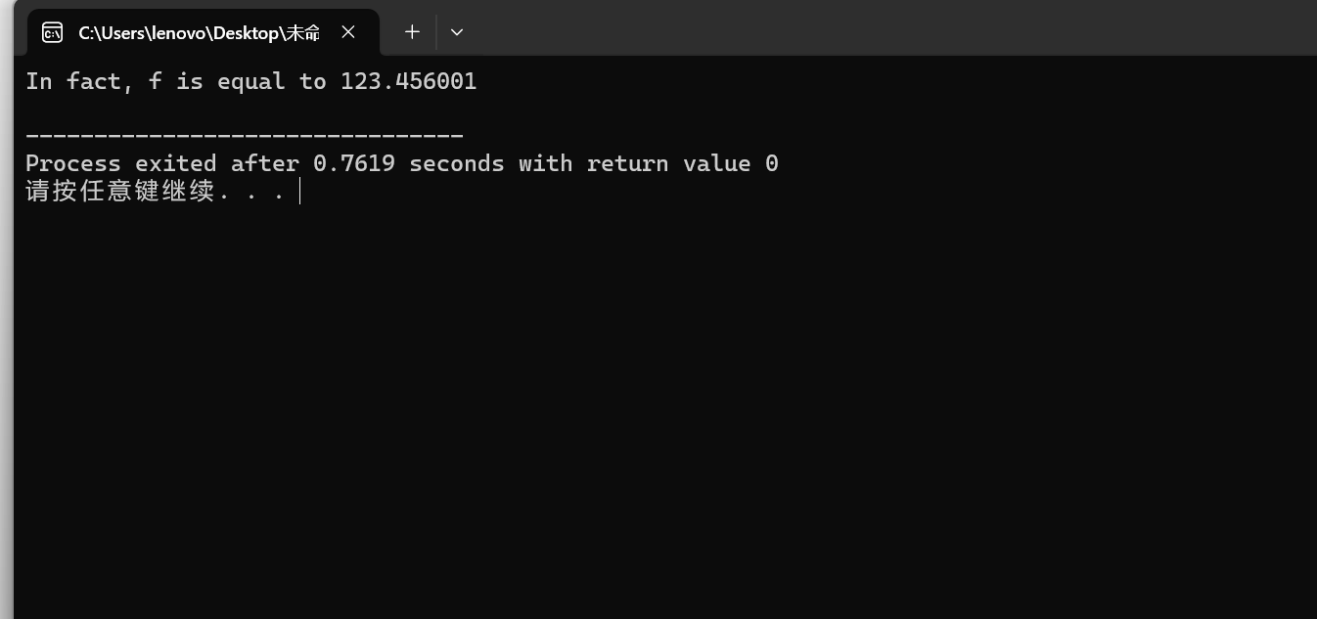Image resolution: width=1317 pixels, height=619 pixels.
Task: Click the blinking text cursor after prompt
Action: [x=300, y=191]
